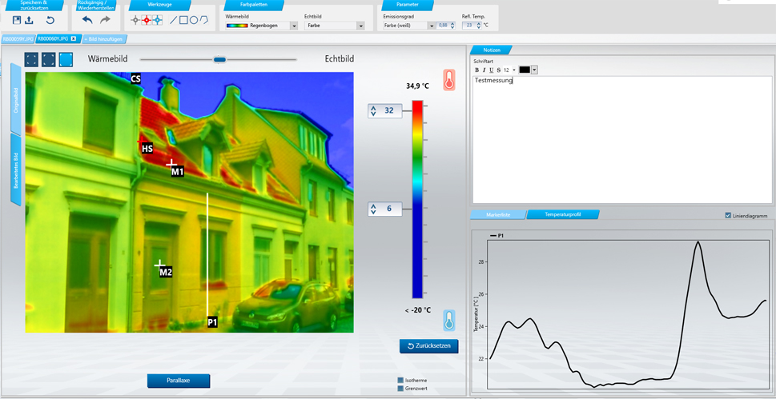
Task: Open the Wärmebild Regenbogen palette dropdown
Action: (x=294, y=26)
